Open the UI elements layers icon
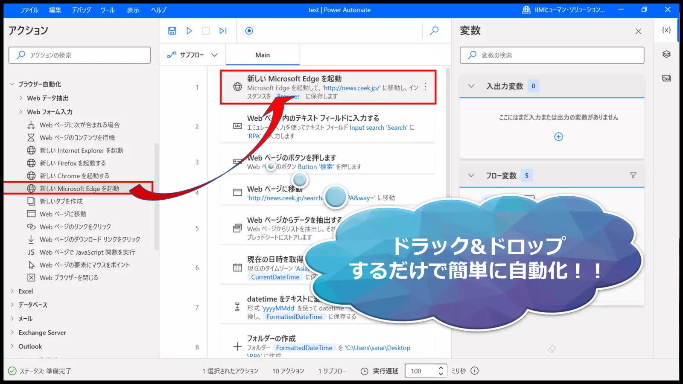The width and height of the screenshot is (683, 384). pos(666,54)
